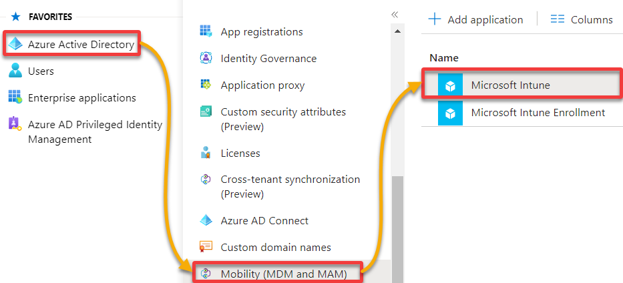The height and width of the screenshot is (283, 623).
Task: Click the Custom domain names icon
Action: (206, 247)
